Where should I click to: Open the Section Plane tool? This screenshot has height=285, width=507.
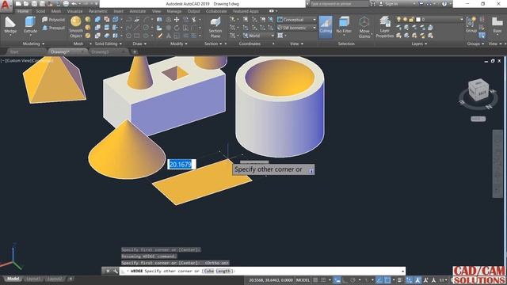[x=215, y=28]
